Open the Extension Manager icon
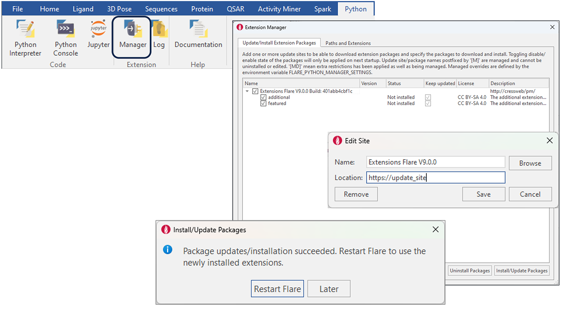The width and height of the screenshot is (561, 309). (133, 34)
